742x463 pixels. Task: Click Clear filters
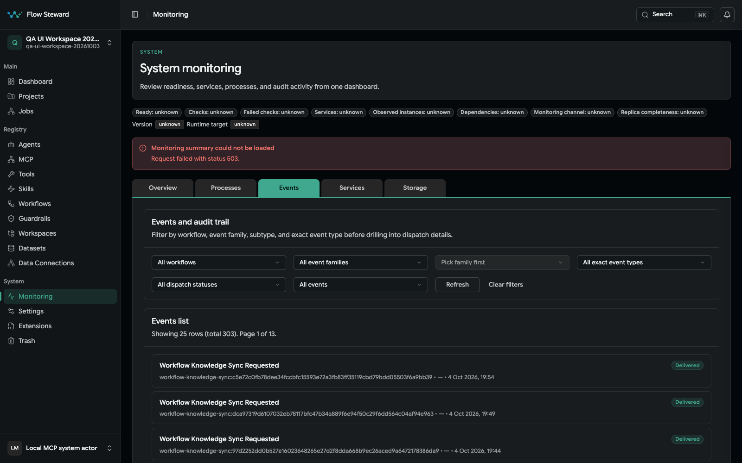click(505, 285)
